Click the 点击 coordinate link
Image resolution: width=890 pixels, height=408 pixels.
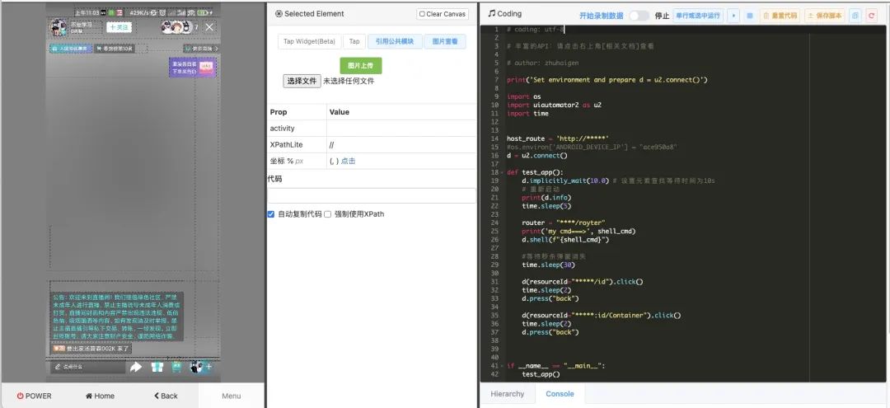(349, 161)
